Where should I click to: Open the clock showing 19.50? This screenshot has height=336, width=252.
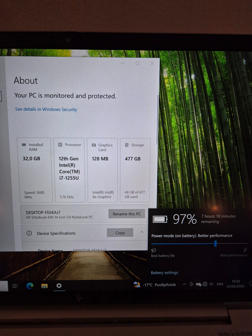coord(235,284)
